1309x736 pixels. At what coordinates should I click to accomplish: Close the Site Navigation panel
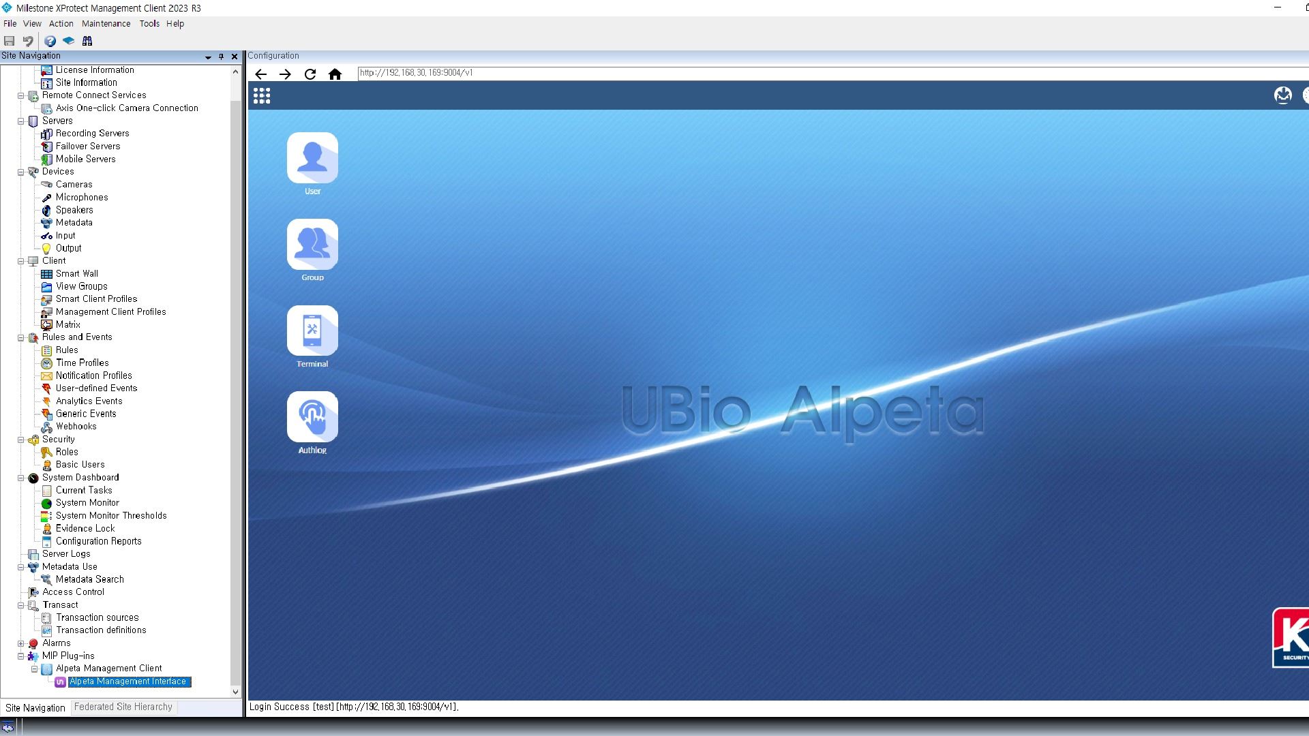[235, 57]
